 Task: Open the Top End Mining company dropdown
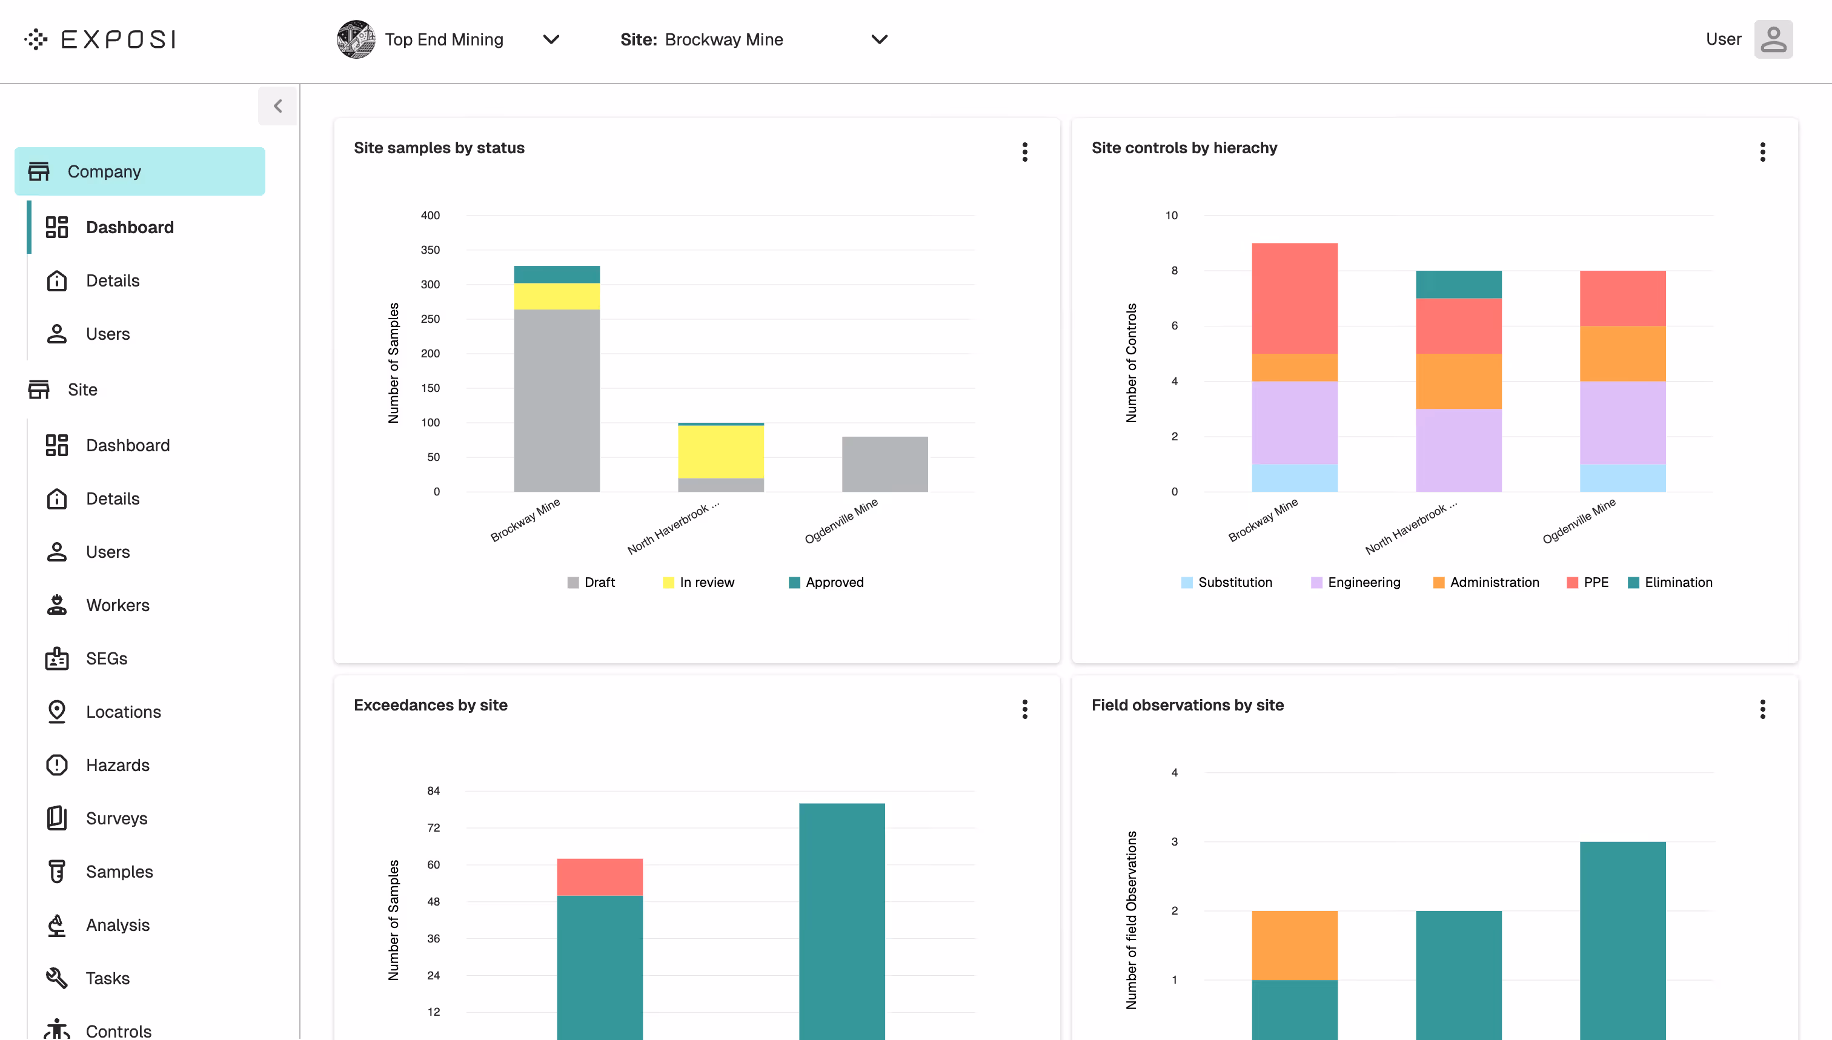(551, 39)
